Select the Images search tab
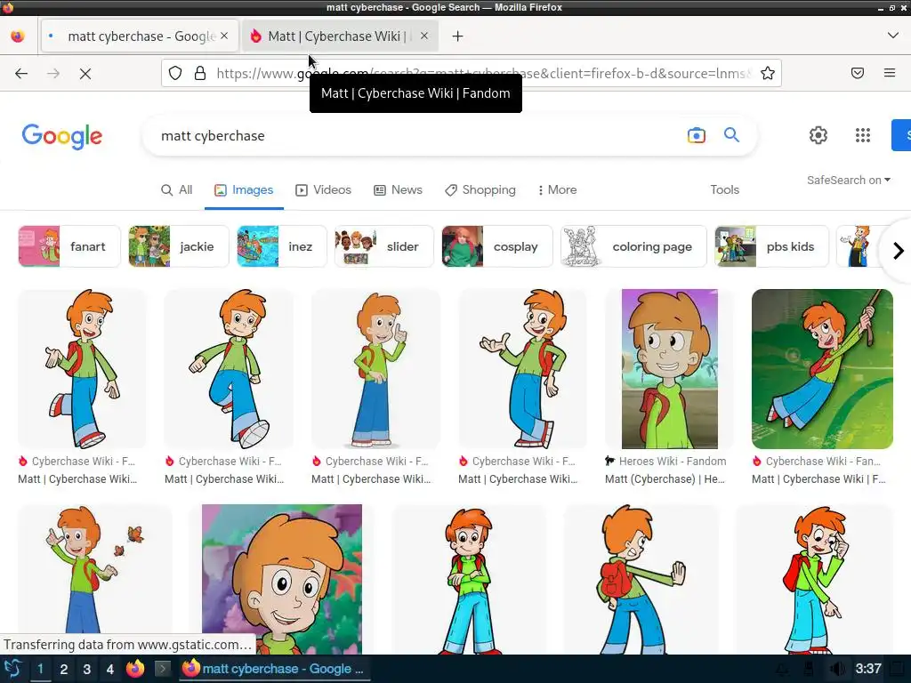 coord(244,190)
